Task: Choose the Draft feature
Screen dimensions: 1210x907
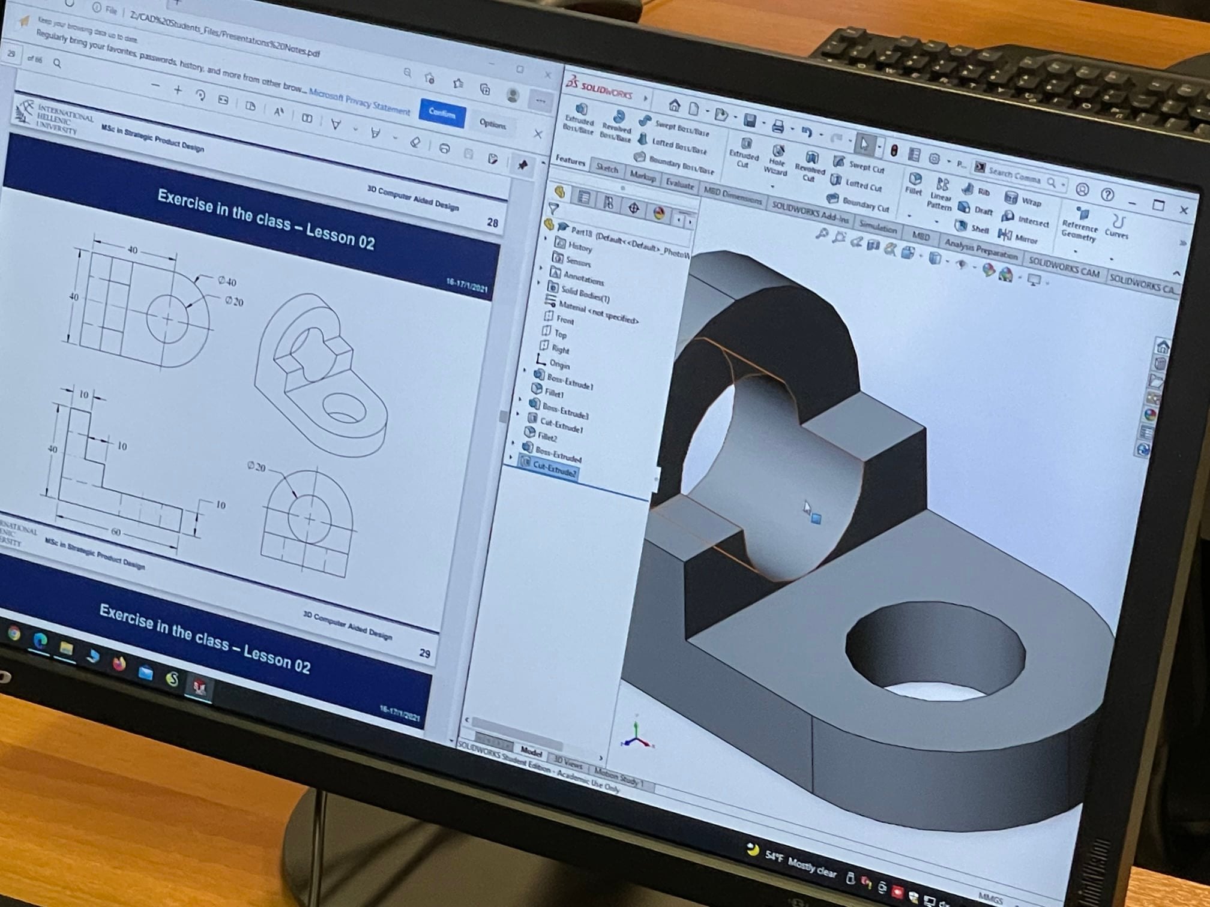Action: 975,209
